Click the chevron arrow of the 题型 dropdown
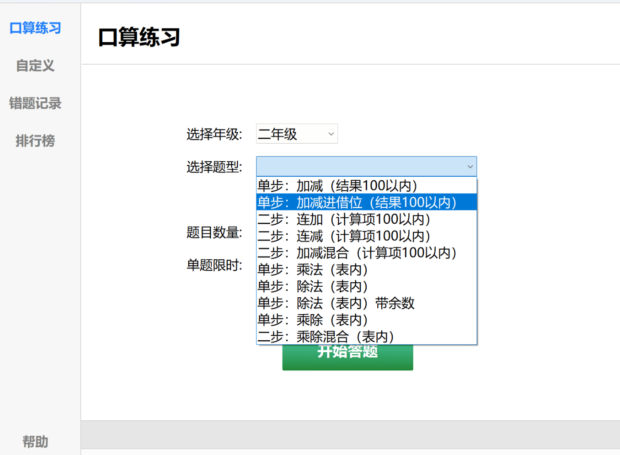620x455 pixels. click(470, 167)
